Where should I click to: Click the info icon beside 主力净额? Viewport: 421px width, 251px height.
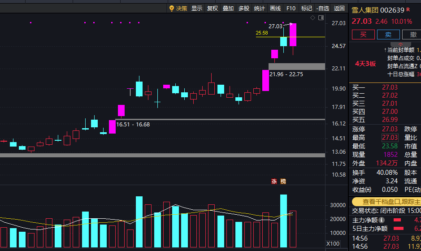click(x=381, y=220)
